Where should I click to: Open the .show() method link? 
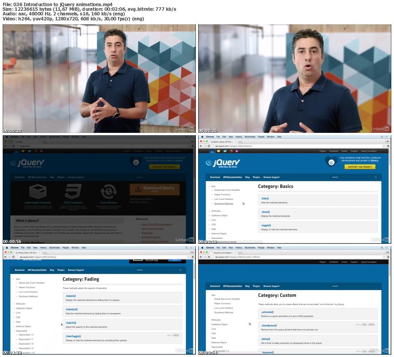point(265,212)
